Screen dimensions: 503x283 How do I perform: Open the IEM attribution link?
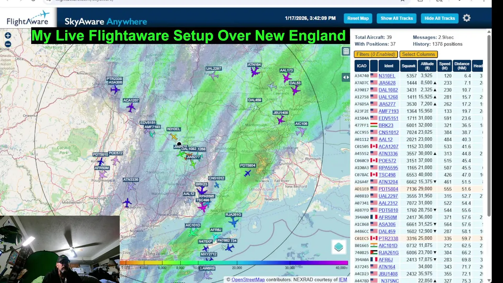click(x=343, y=279)
